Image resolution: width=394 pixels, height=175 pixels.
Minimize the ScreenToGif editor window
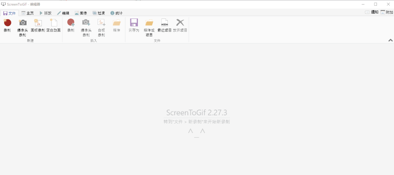point(364,4)
